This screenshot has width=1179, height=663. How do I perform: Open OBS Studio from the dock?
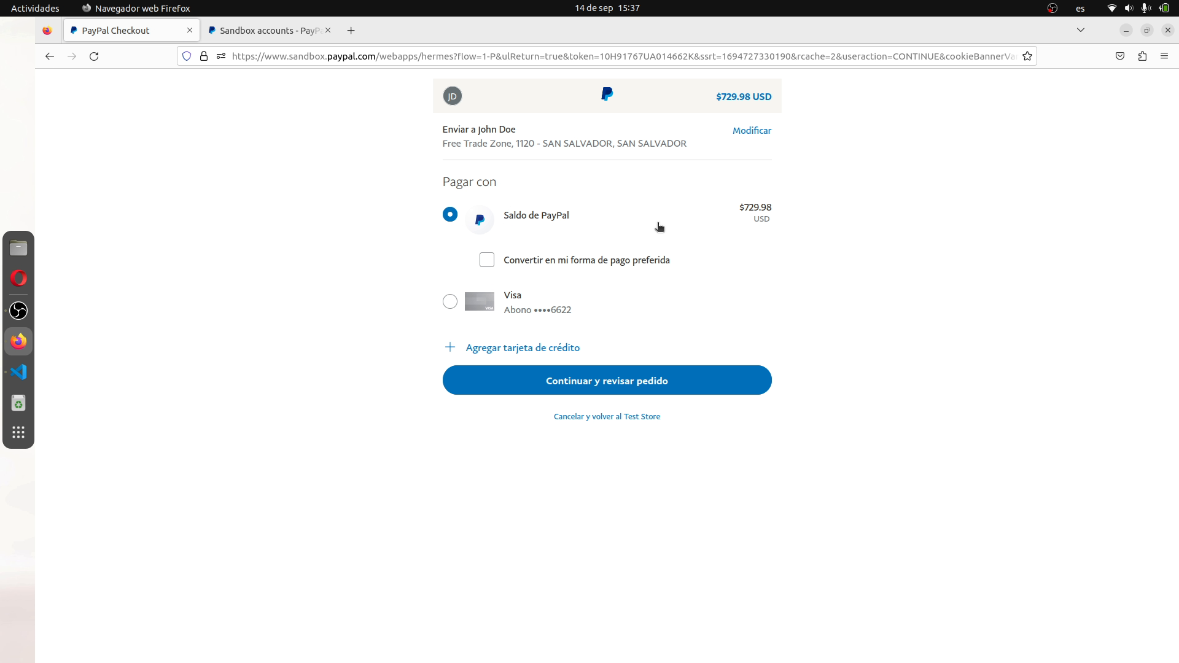click(18, 311)
